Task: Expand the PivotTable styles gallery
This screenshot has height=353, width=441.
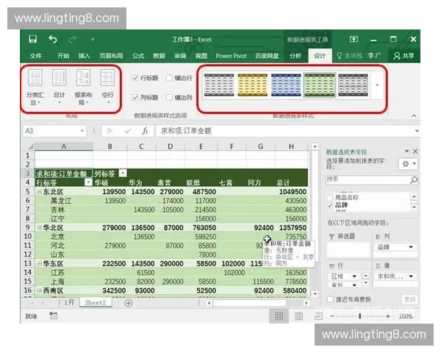Action: 377,85
